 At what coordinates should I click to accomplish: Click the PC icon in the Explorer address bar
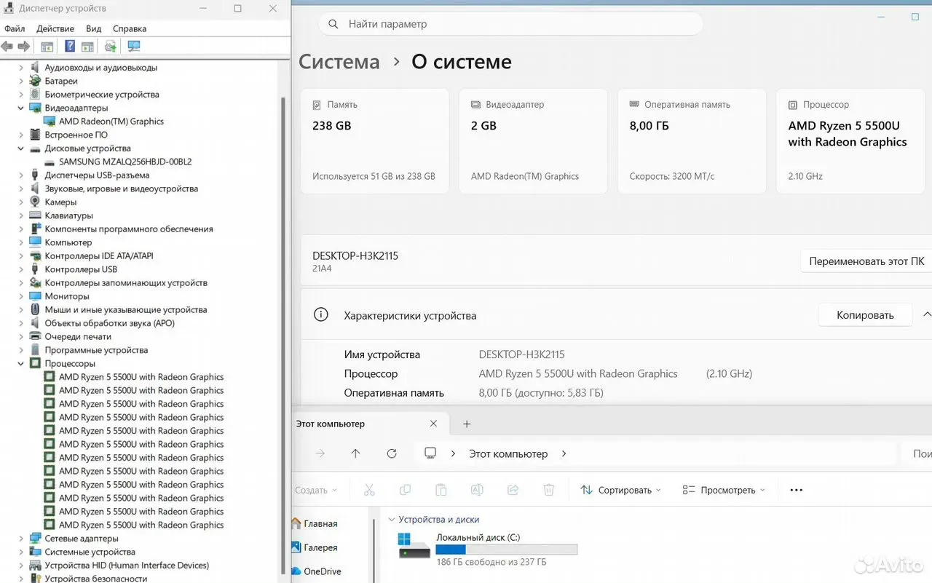tap(430, 453)
